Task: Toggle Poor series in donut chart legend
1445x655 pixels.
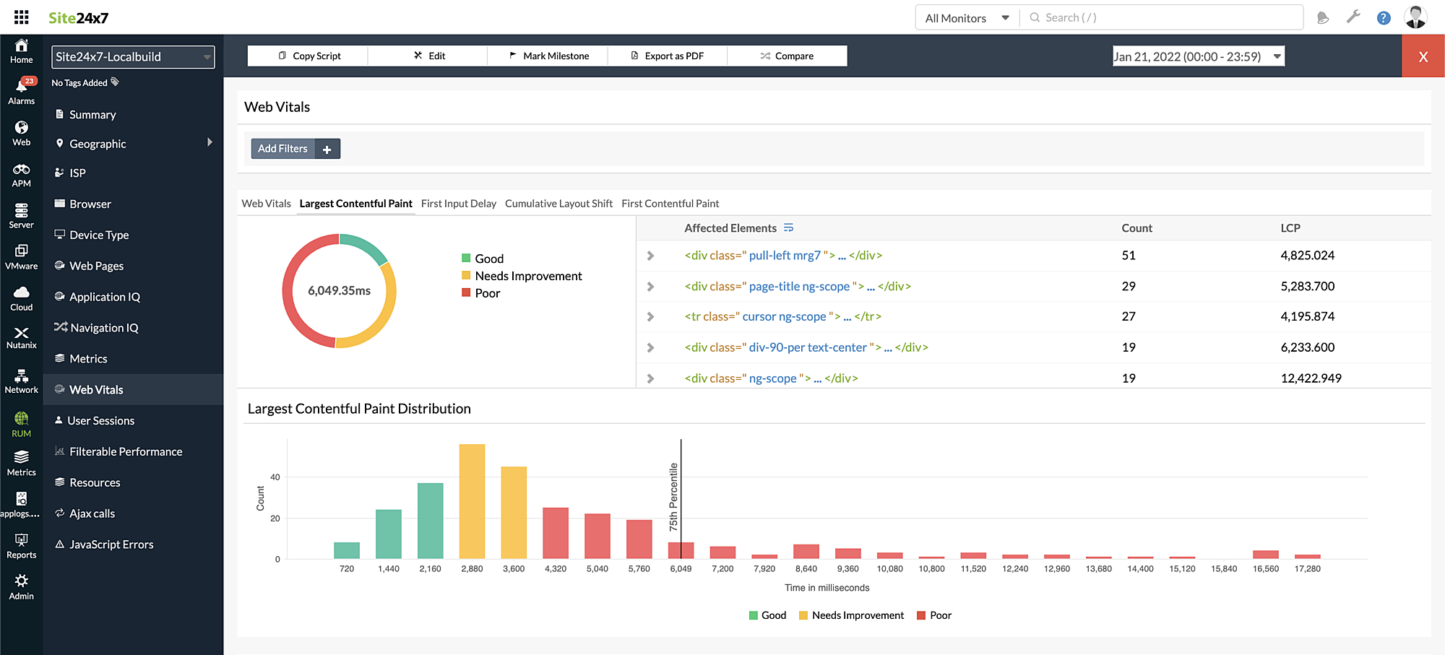Action: point(481,293)
